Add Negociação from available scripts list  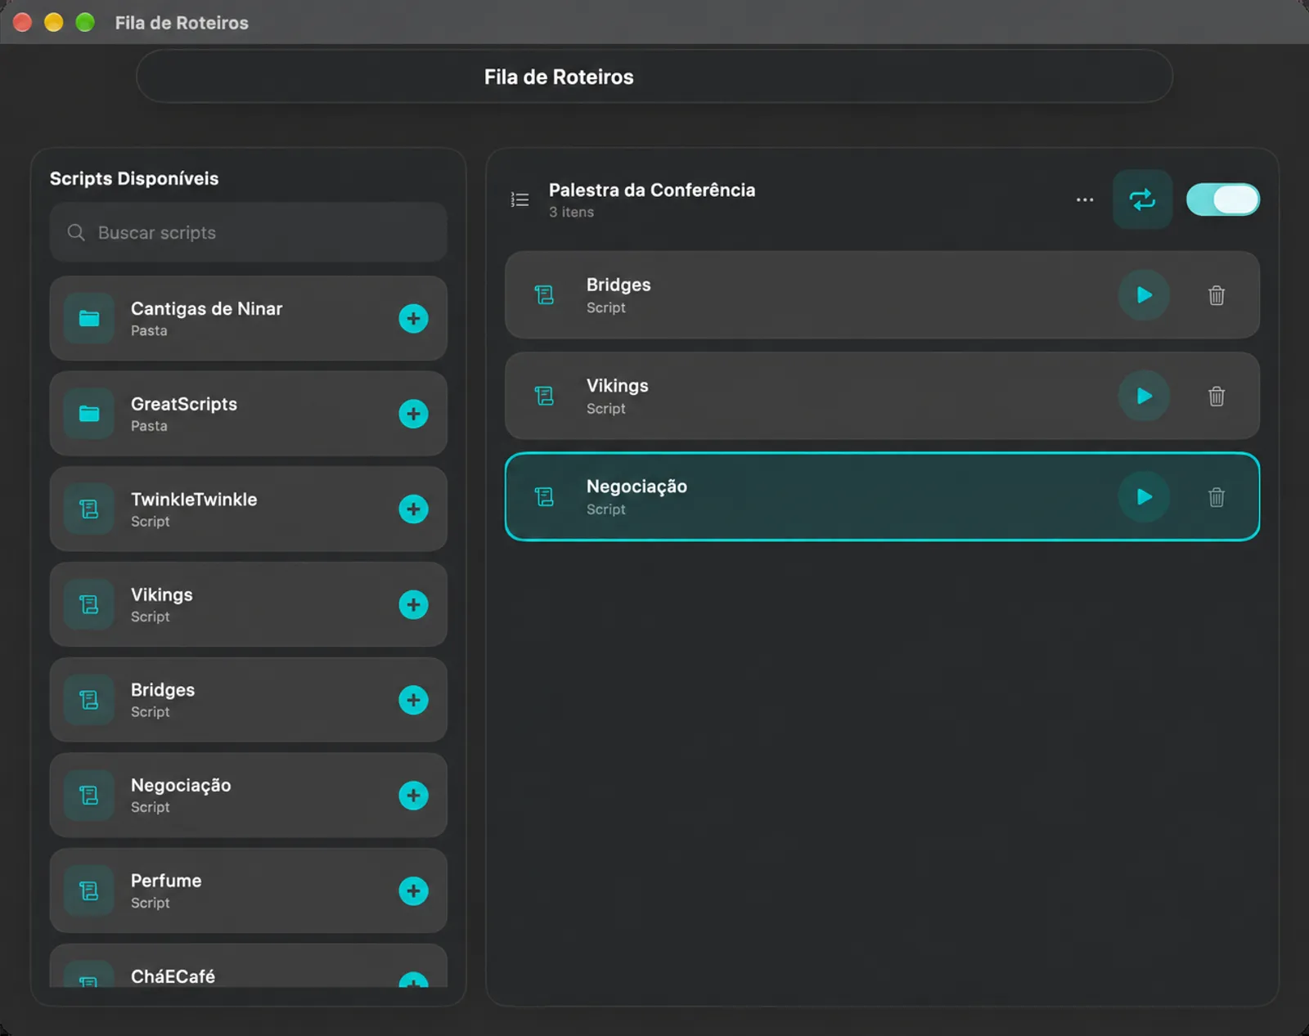pos(413,796)
